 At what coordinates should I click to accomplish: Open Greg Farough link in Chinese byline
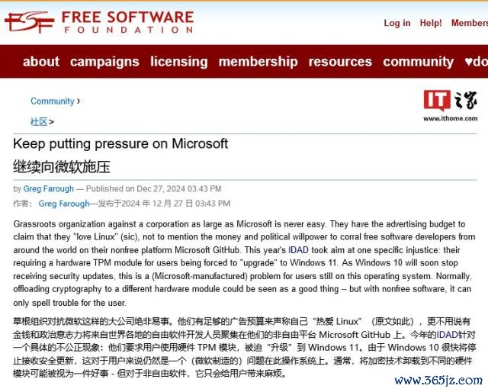[64, 204]
